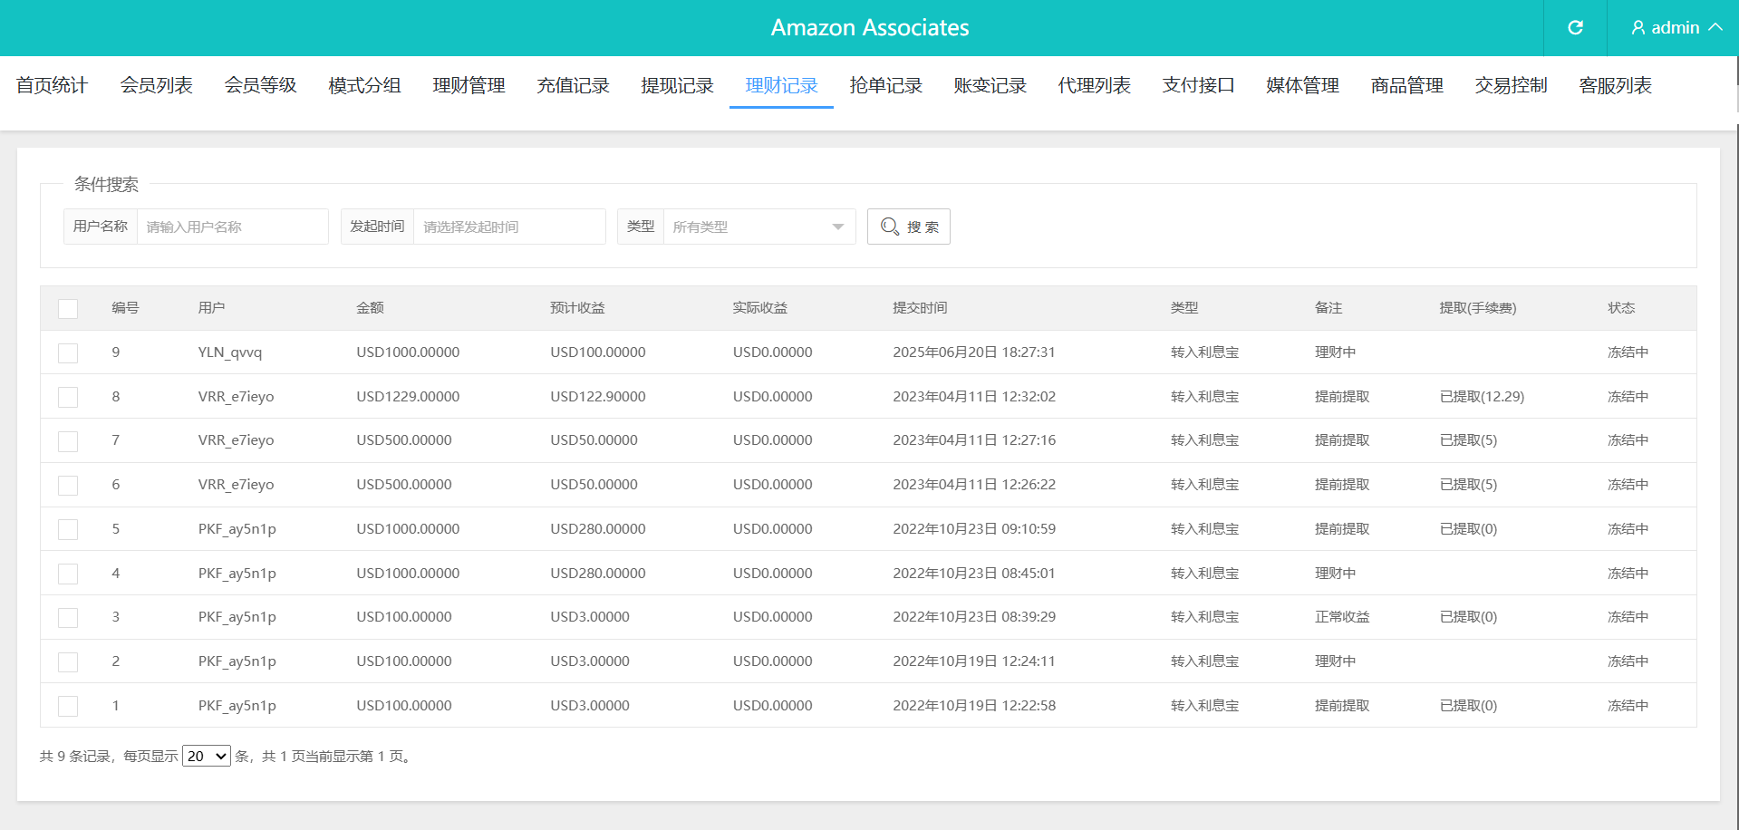Open the 客服列表 tab
This screenshot has height=830, width=1739.
(x=1615, y=85)
